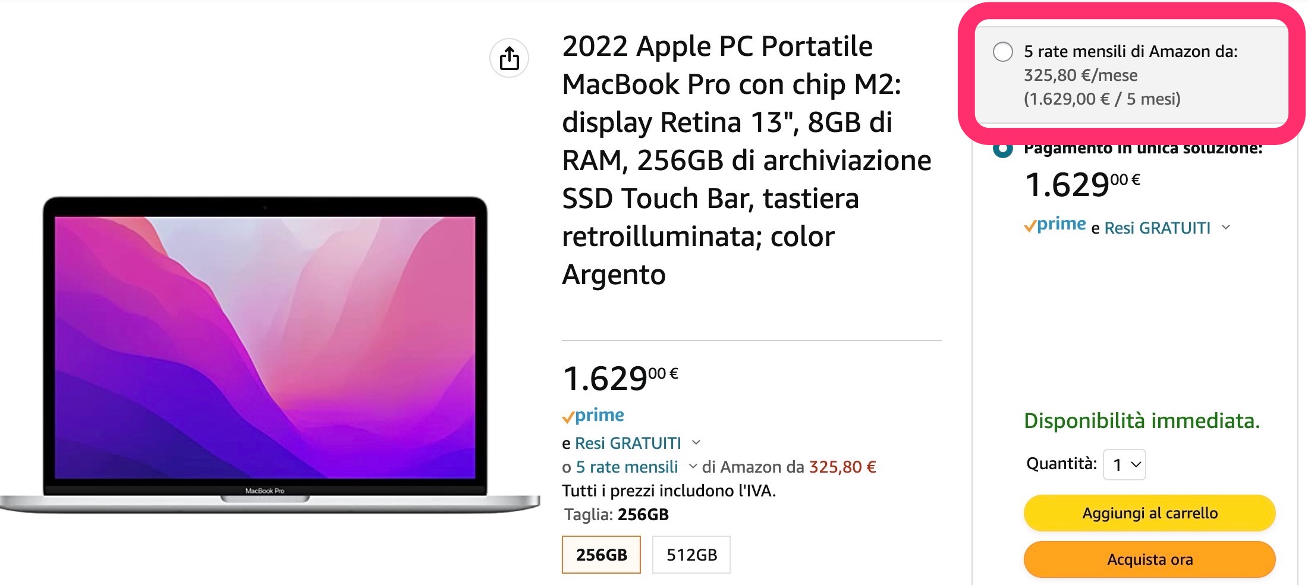The height and width of the screenshot is (585, 1308).
Task: Expand Resi GRATUITI chevron in the buy box
Action: point(1225,227)
